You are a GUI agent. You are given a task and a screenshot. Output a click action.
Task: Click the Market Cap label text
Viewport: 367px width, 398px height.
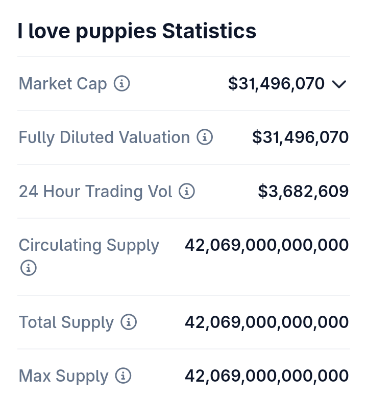63,83
